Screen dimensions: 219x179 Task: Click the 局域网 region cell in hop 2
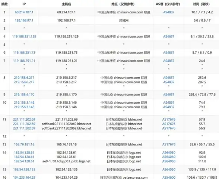124,20
